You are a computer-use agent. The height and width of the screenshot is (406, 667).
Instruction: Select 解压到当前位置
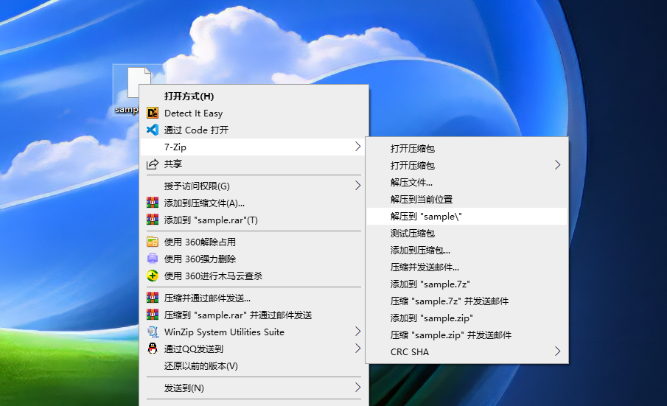tap(467, 200)
